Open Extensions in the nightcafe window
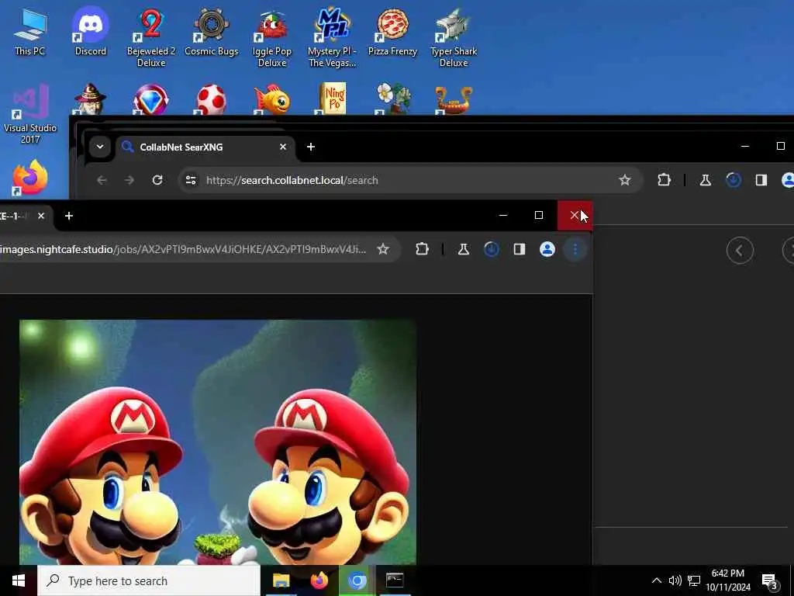 [422, 249]
